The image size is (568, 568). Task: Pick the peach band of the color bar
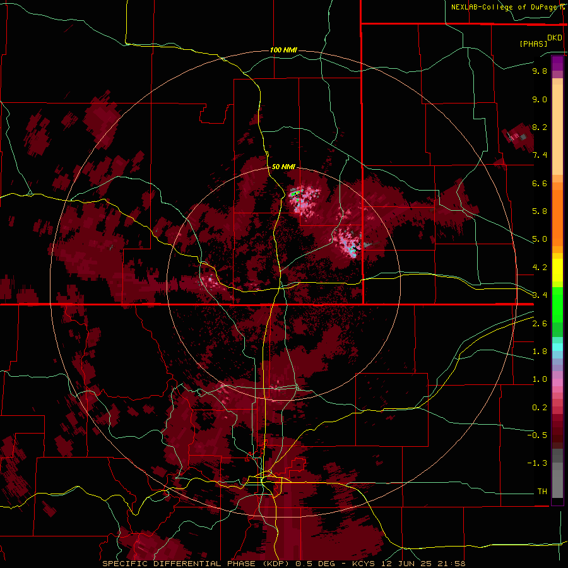(557, 129)
